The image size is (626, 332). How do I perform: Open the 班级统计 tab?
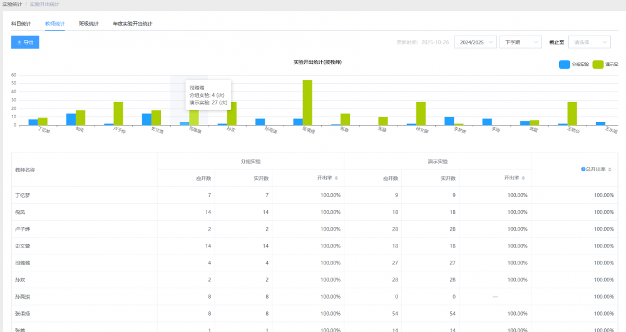coord(88,24)
